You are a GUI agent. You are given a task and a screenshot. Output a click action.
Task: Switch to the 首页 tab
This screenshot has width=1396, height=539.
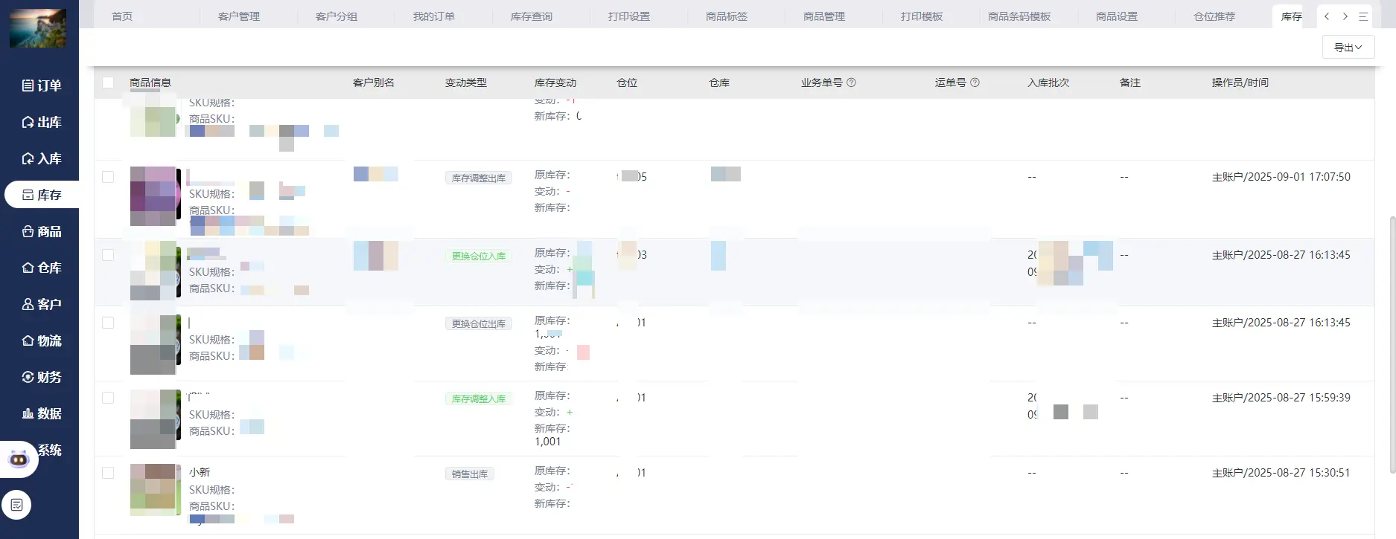click(122, 16)
